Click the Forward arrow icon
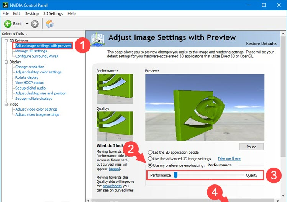The height and width of the screenshot is (202, 287). tap(35, 24)
